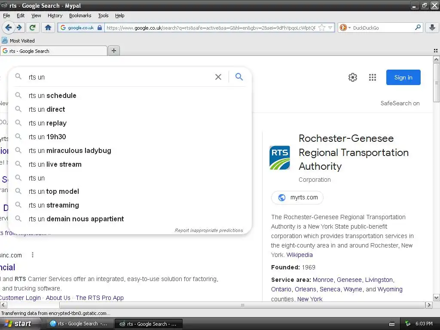Open the File menu

coord(6,15)
